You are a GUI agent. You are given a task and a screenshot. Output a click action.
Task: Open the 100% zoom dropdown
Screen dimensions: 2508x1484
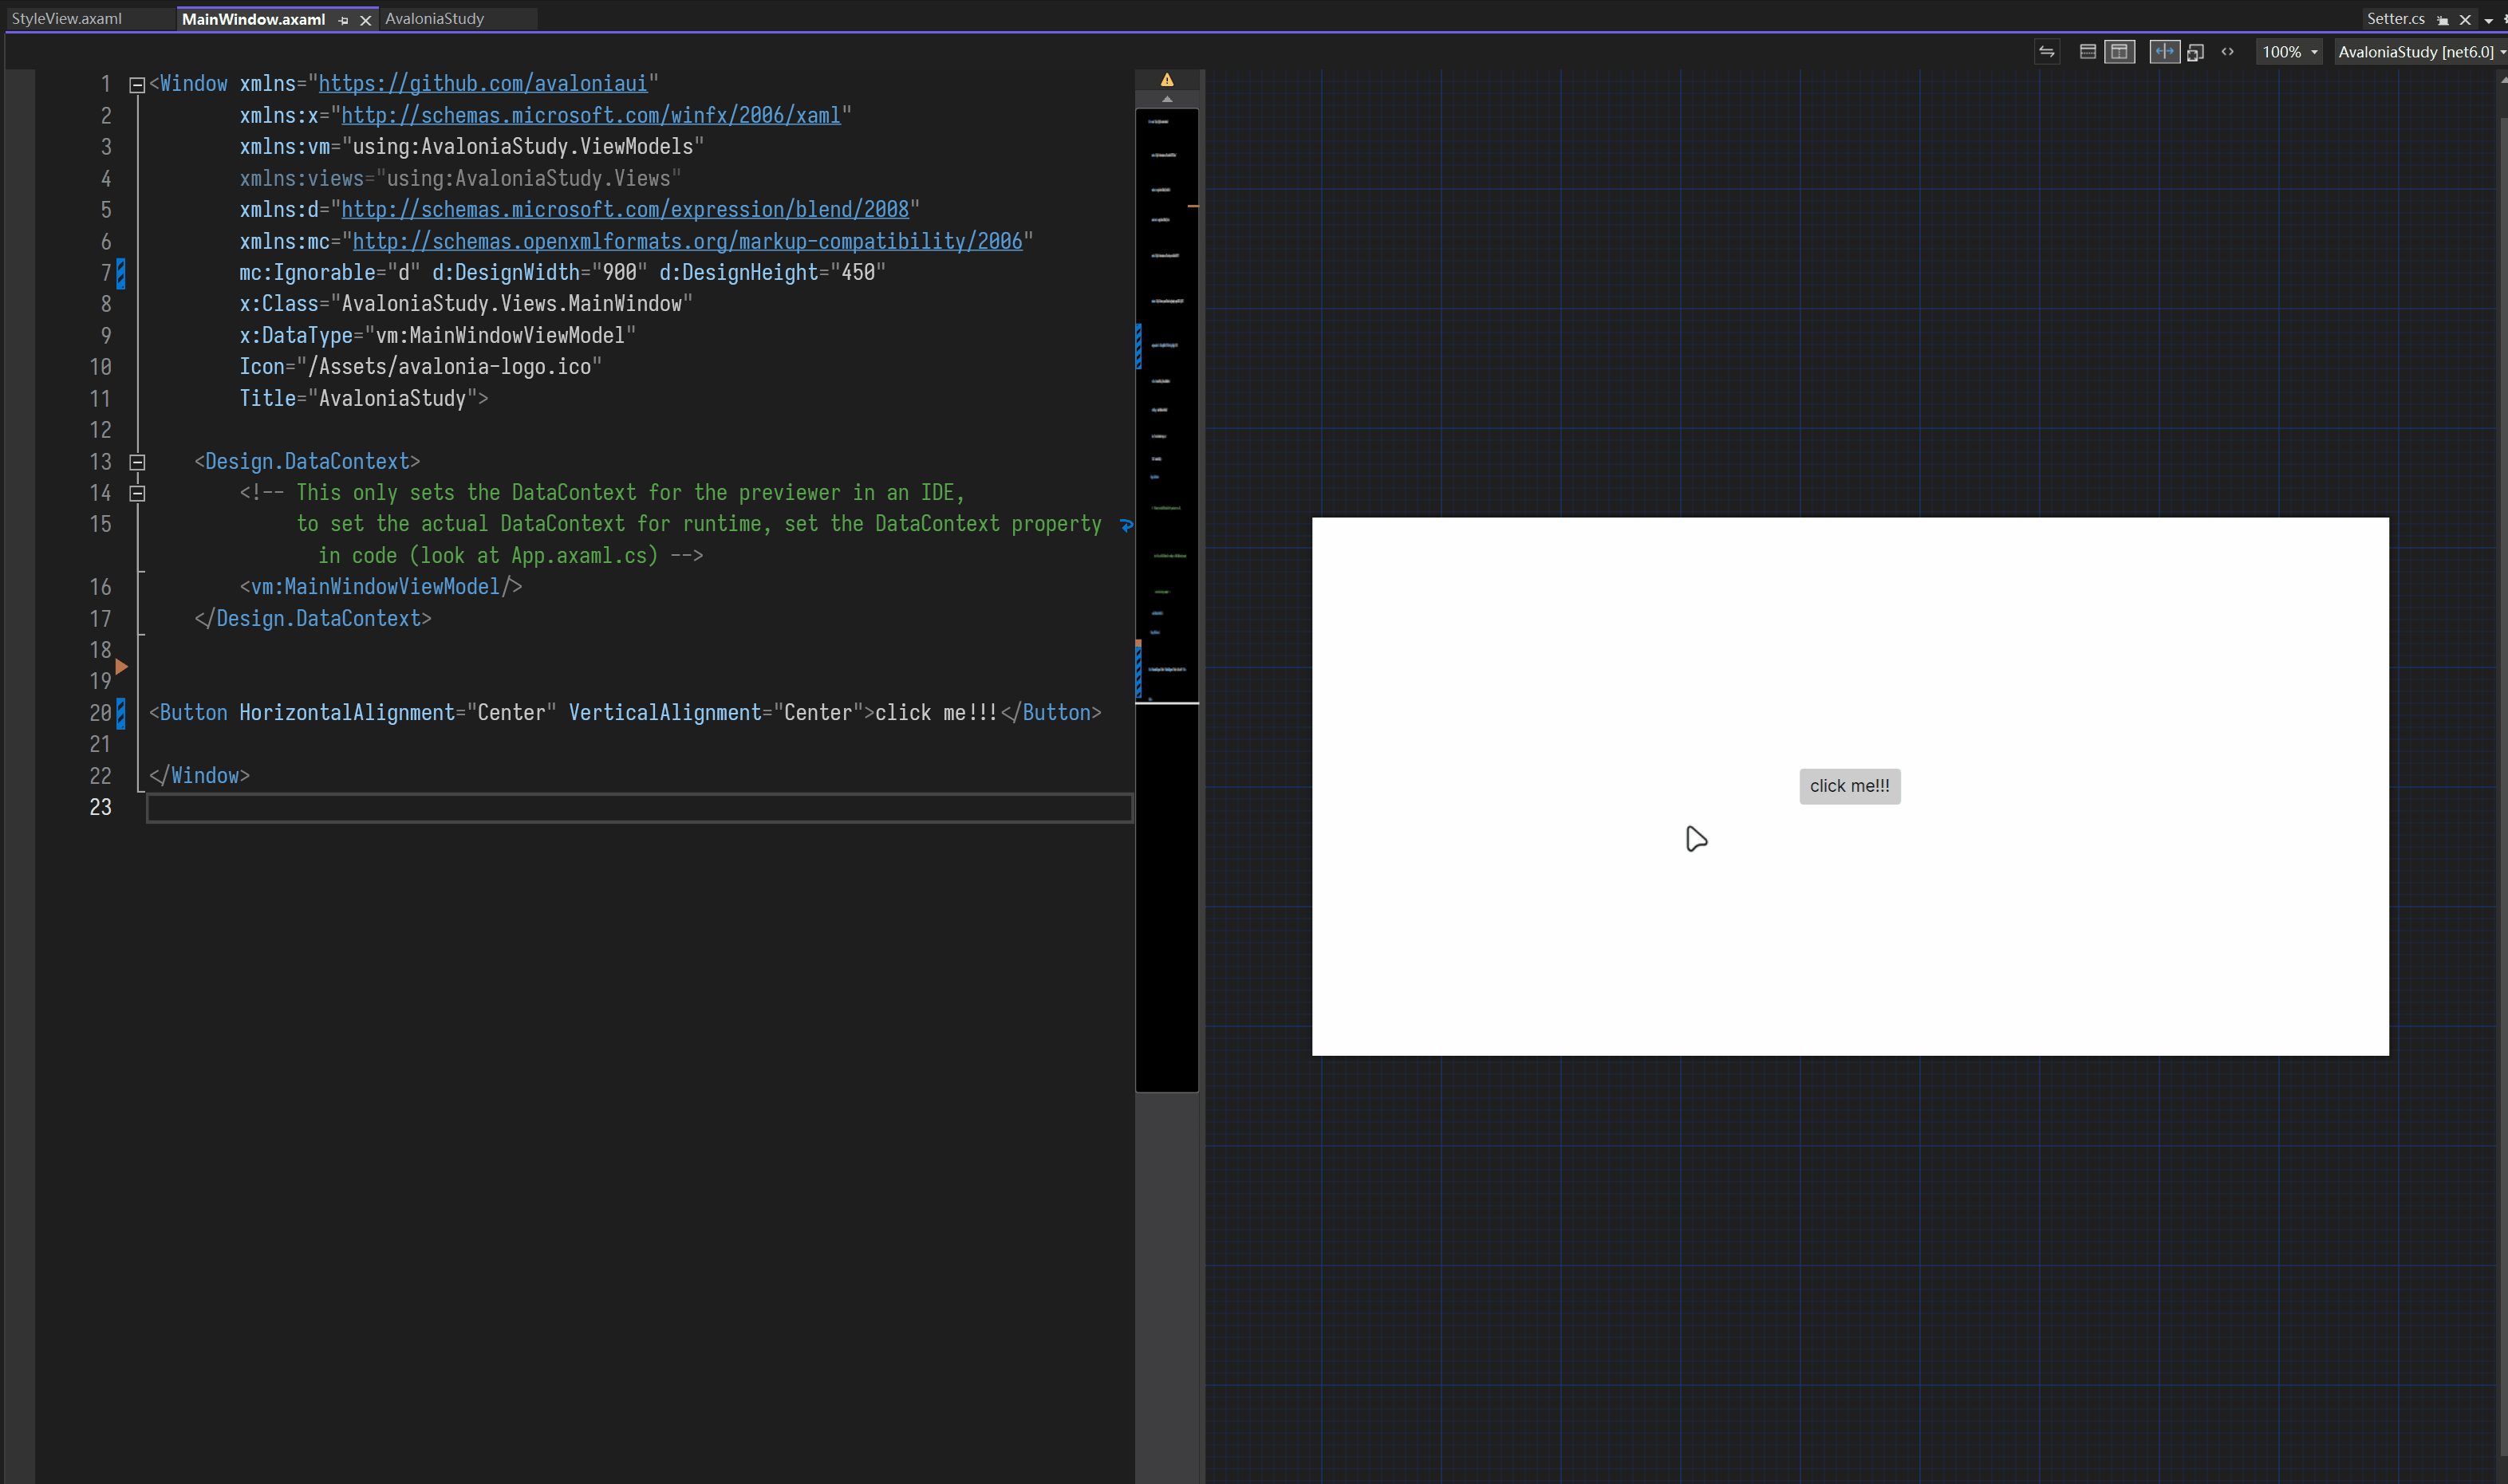[2289, 52]
